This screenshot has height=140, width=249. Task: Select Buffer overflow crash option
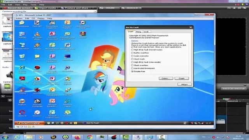[x=132, y=53]
